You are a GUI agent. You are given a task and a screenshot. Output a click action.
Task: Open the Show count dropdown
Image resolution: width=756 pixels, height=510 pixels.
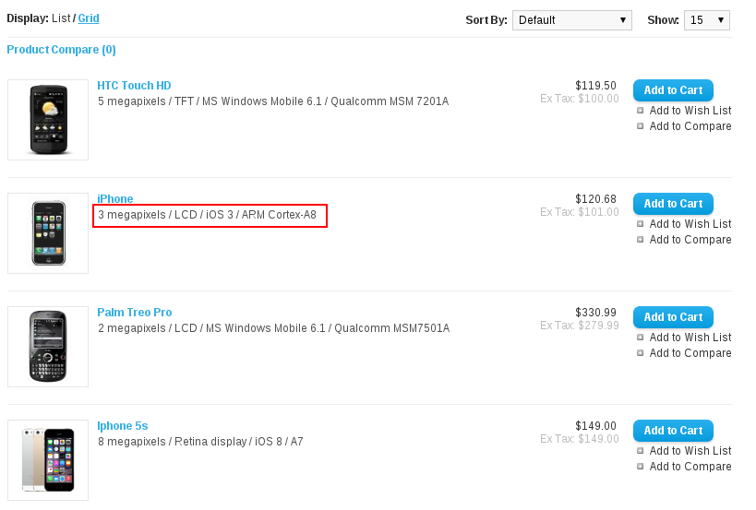tap(706, 20)
